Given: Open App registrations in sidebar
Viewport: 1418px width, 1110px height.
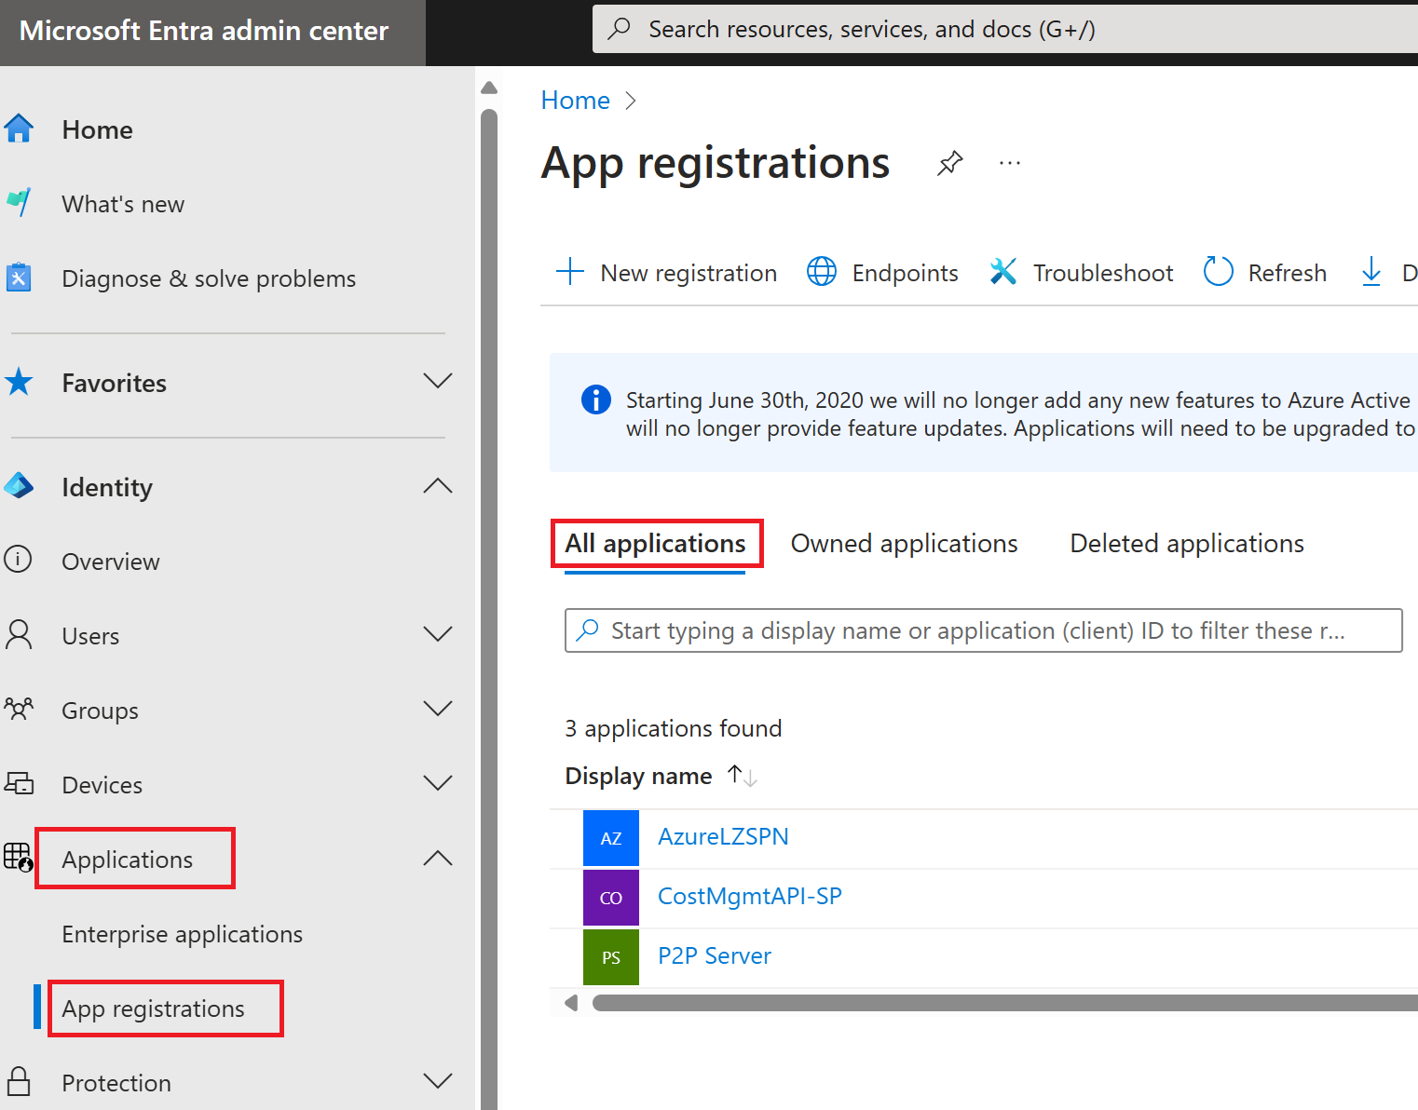Looking at the screenshot, I should tap(153, 1008).
